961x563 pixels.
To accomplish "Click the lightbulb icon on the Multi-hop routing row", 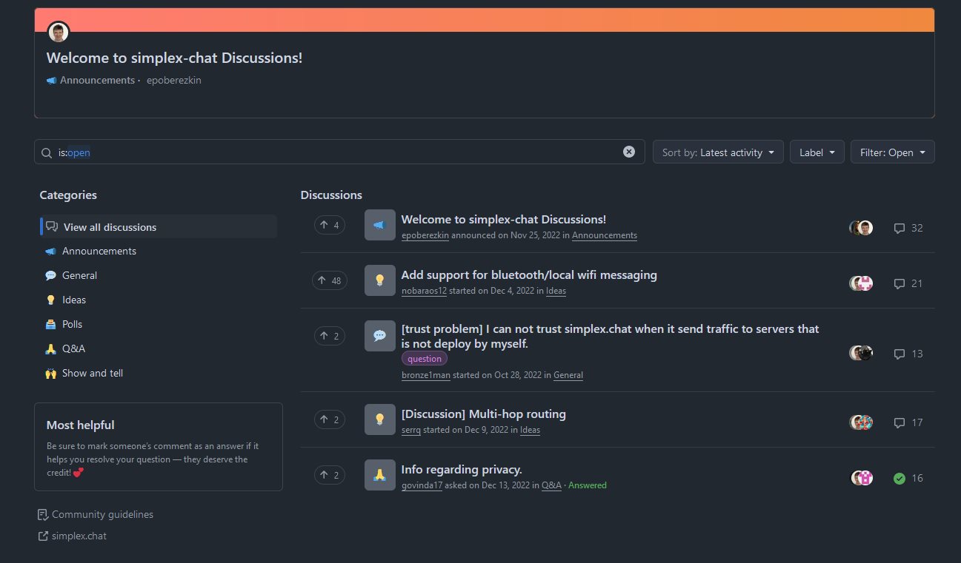I will pos(380,419).
